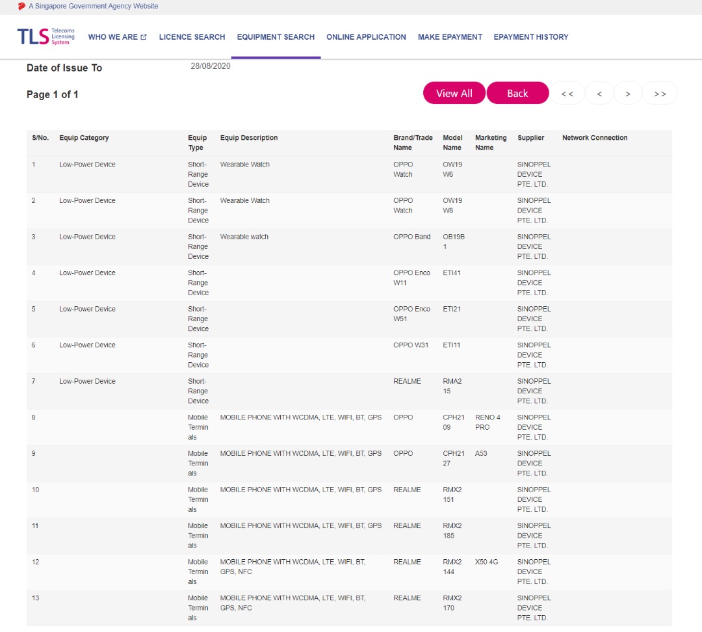Viewport: 702px width, 632px height.
Task: Open ePayment History page
Action: click(530, 37)
